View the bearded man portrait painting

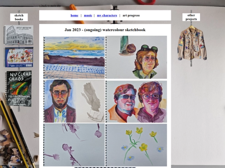[74, 101]
